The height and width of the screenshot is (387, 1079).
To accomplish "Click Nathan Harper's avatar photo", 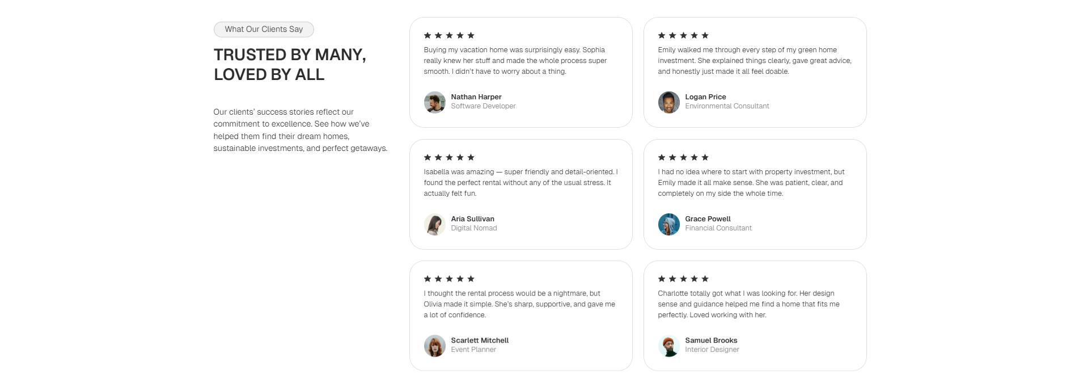I will click(435, 102).
